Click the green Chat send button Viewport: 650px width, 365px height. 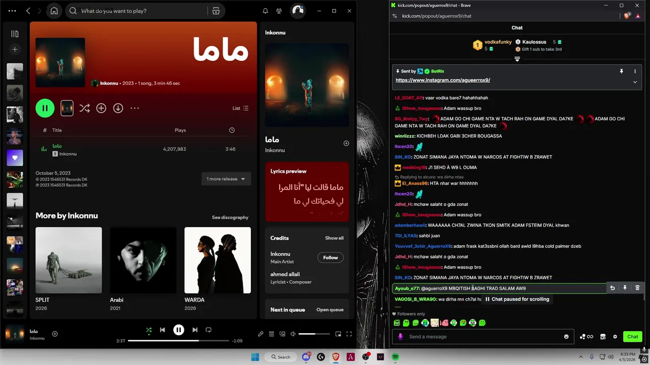(x=632, y=337)
